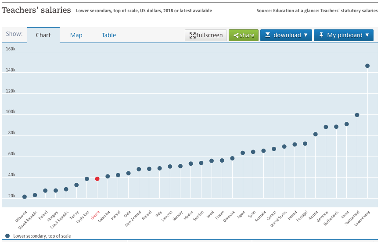Screen dimensions: 381x242
Task: Click the Austria data point
Action: click(316, 134)
